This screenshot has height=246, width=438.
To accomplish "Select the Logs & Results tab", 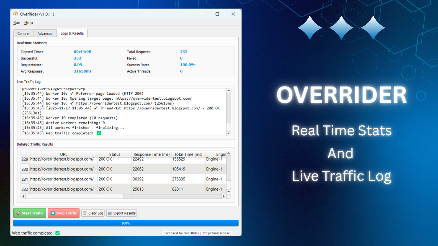I will coord(72,33).
